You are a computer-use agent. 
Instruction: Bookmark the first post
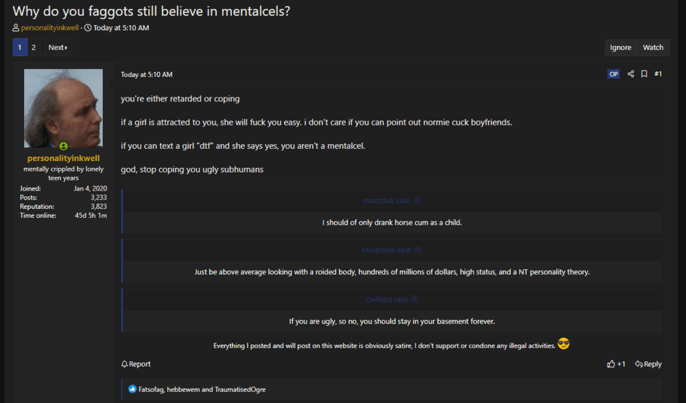(x=644, y=74)
